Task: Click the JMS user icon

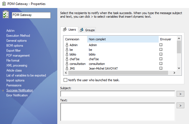Action: [x=67, y=68]
